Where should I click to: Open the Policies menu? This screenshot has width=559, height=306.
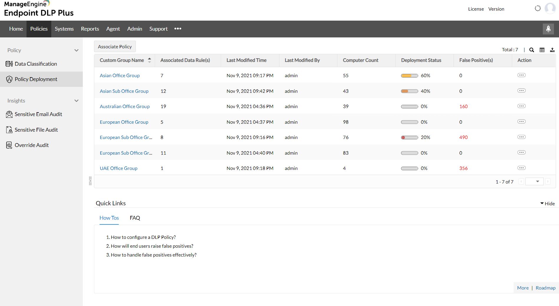click(x=39, y=29)
